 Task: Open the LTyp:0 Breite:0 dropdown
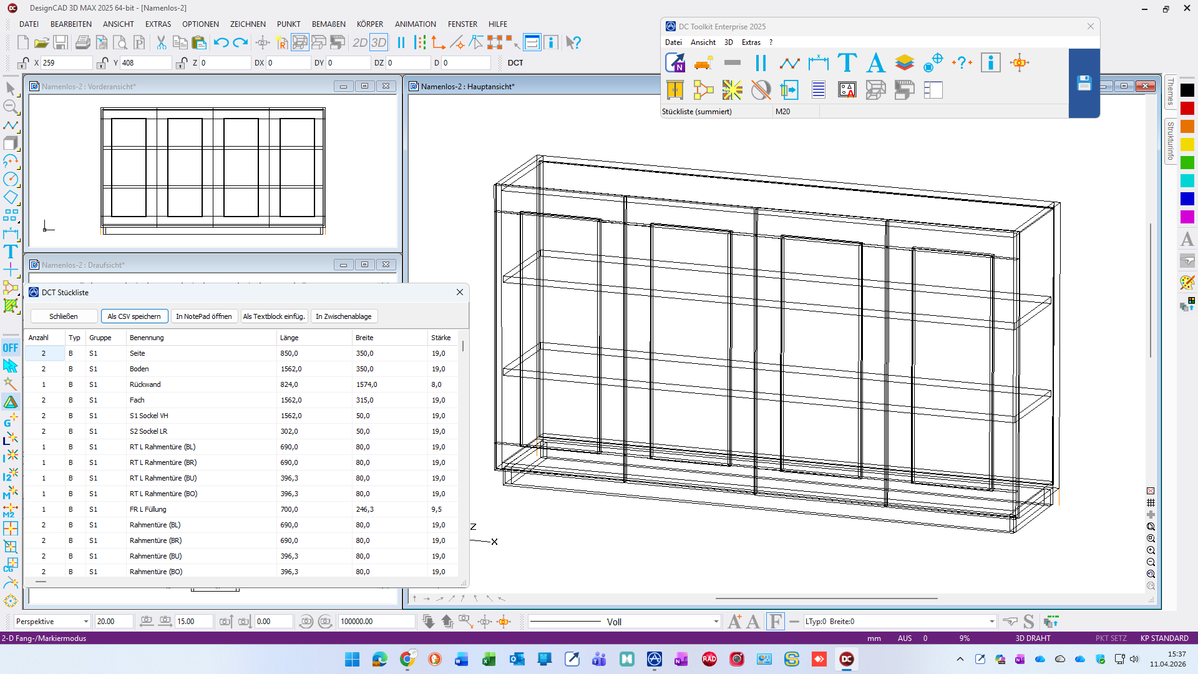click(x=991, y=622)
